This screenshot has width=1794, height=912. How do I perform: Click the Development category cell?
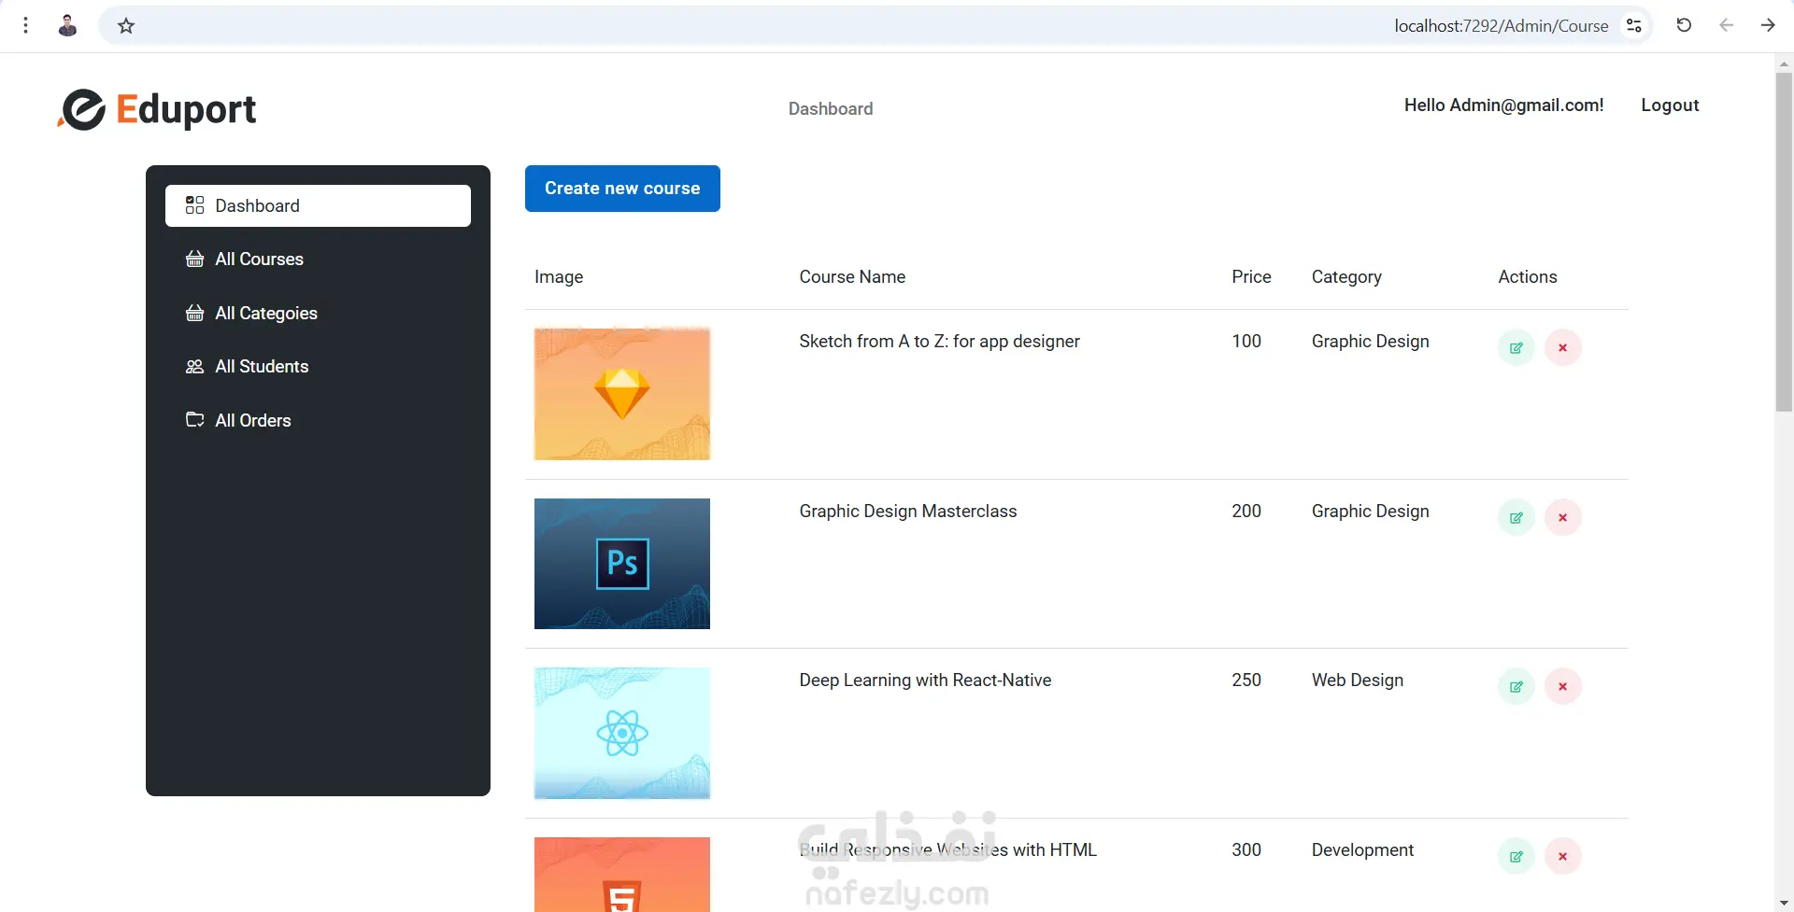coord(1362,850)
